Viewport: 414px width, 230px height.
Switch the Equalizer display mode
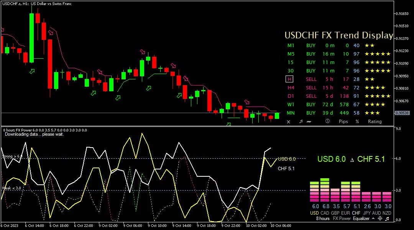(x=361, y=219)
